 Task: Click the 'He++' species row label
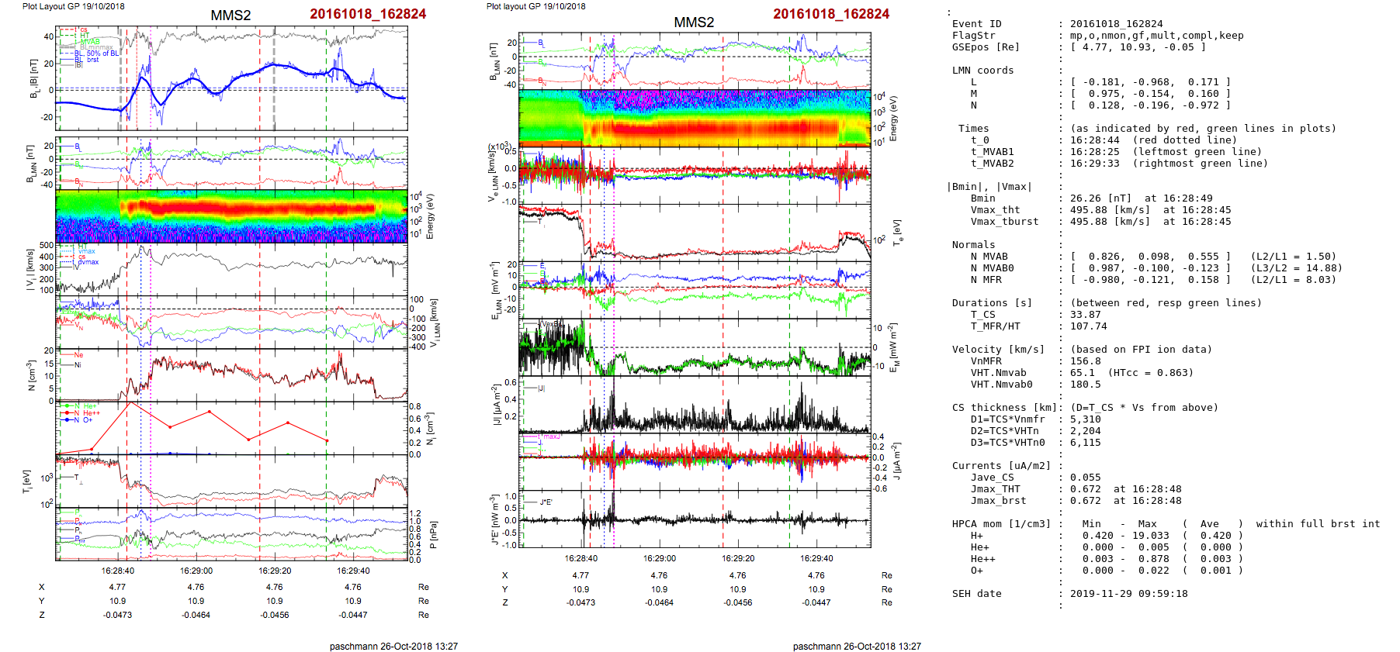click(982, 559)
